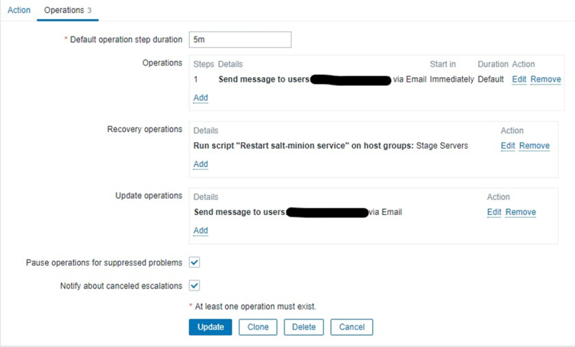Add a new recovery operation
The image size is (575, 347).
pos(201,164)
